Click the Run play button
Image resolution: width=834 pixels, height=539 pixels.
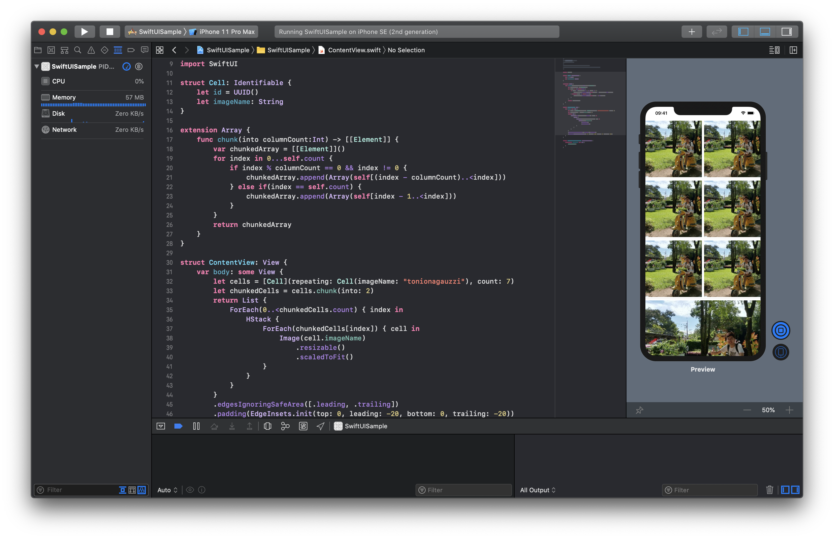click(84, 32)
